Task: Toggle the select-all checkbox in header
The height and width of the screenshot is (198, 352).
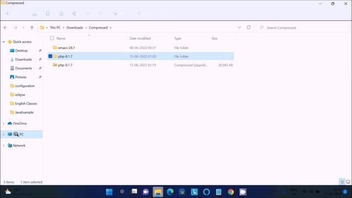Action: click(52, 38)
